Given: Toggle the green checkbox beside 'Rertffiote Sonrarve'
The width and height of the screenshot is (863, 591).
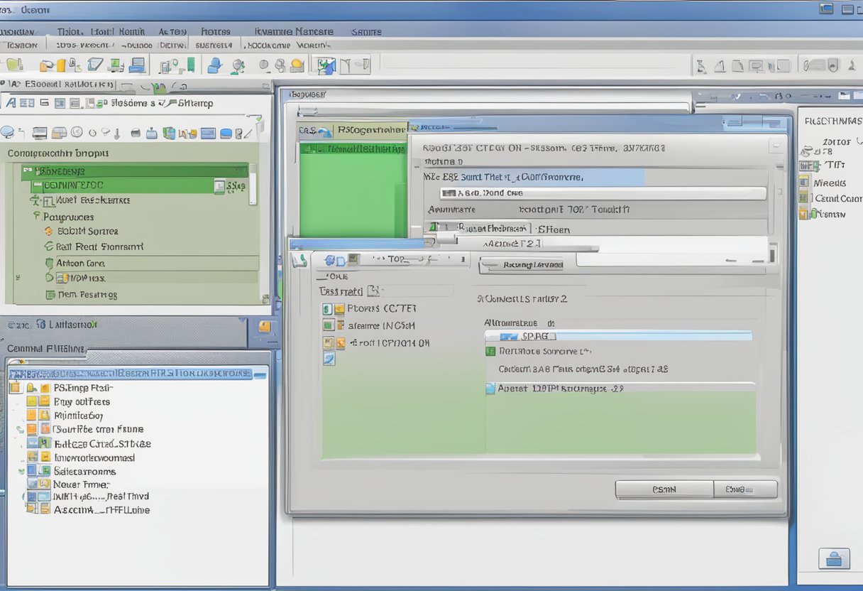Looking at the screenshot, I should point(490,352).
